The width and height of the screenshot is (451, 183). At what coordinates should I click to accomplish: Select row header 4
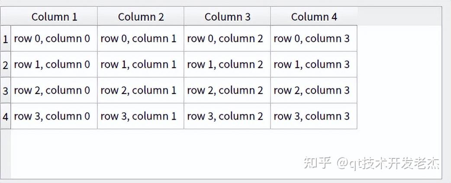[6, 116]
